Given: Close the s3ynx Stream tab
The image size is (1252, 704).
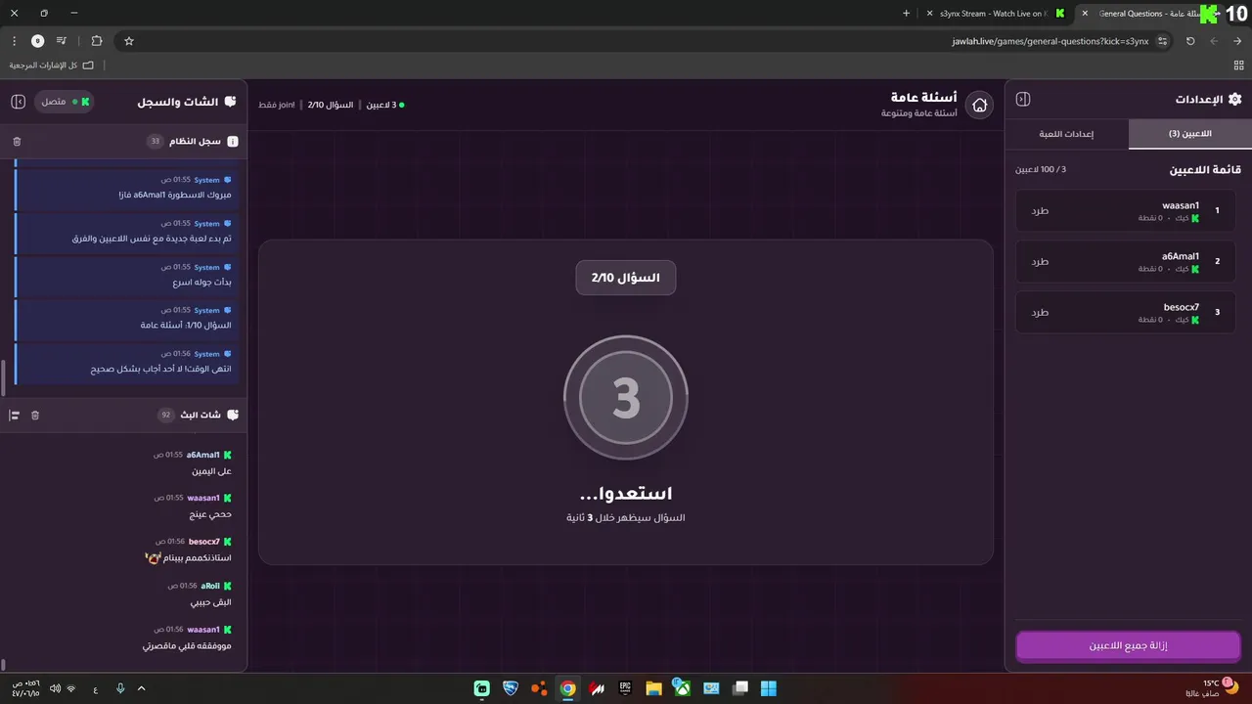Looking at the screenshot, I should click(929, 14).
